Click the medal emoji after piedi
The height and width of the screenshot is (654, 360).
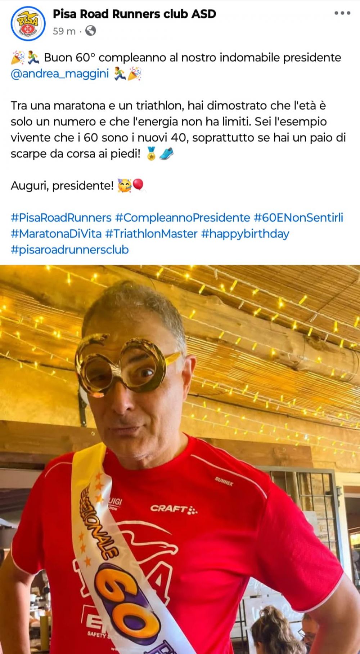151,154
